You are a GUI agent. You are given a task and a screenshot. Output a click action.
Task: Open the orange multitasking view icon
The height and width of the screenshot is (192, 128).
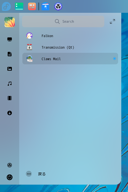coord(32,6)
